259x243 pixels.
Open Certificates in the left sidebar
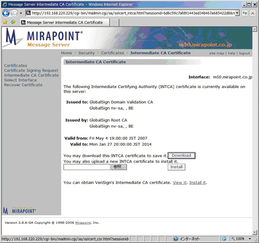pos(16,66)
